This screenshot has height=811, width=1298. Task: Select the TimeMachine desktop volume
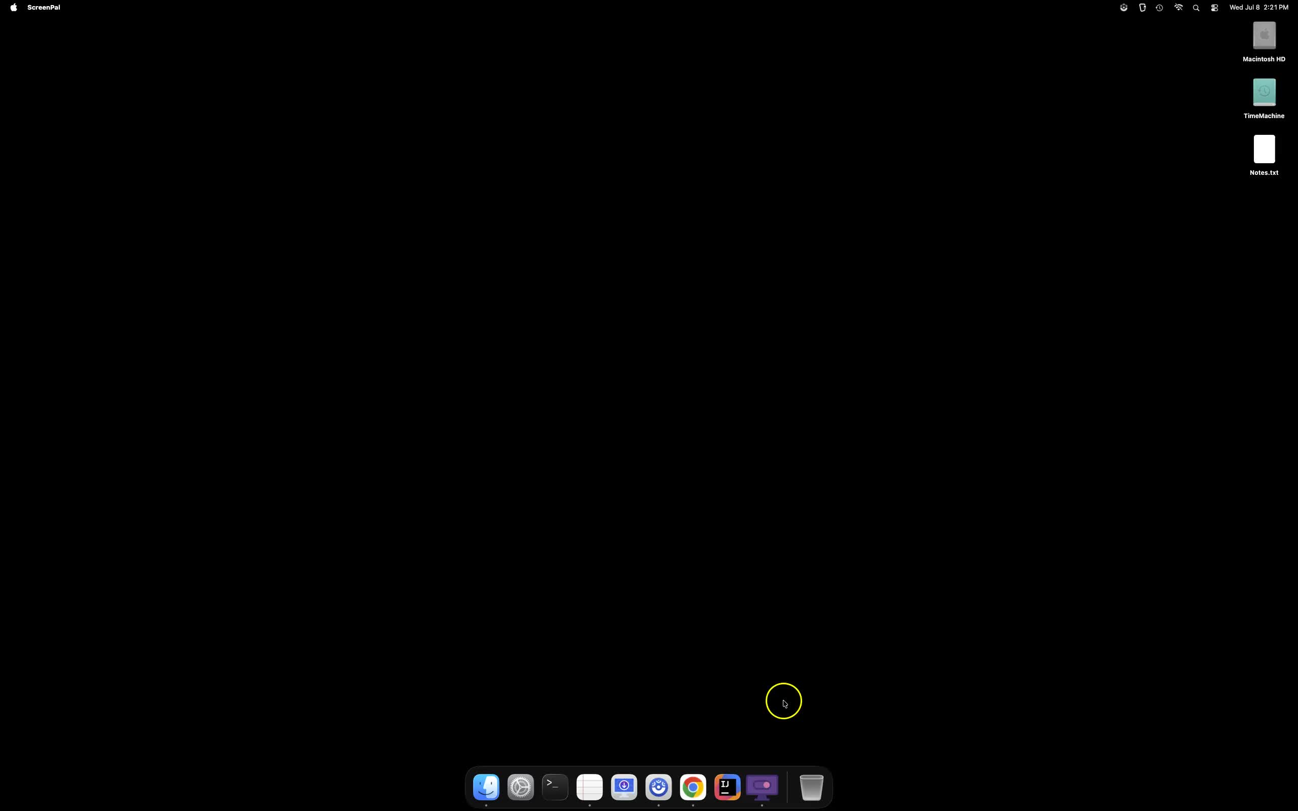tap(1264, 99)
